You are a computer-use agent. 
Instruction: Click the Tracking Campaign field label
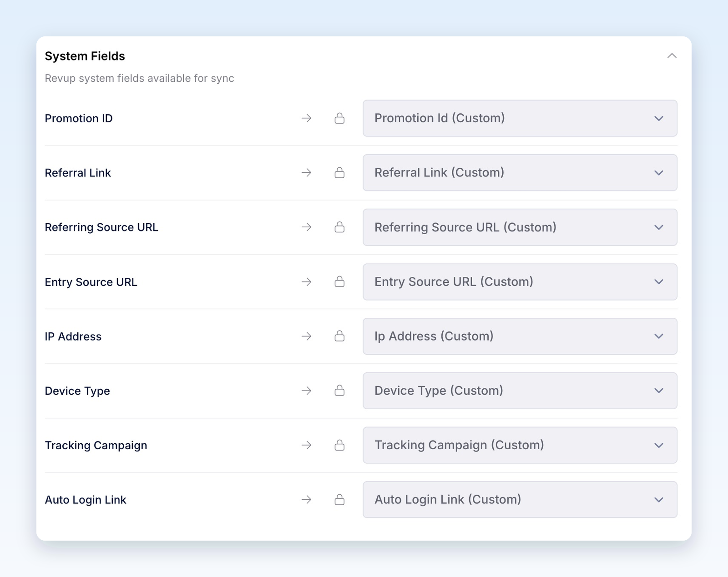(x=96, y=446)
